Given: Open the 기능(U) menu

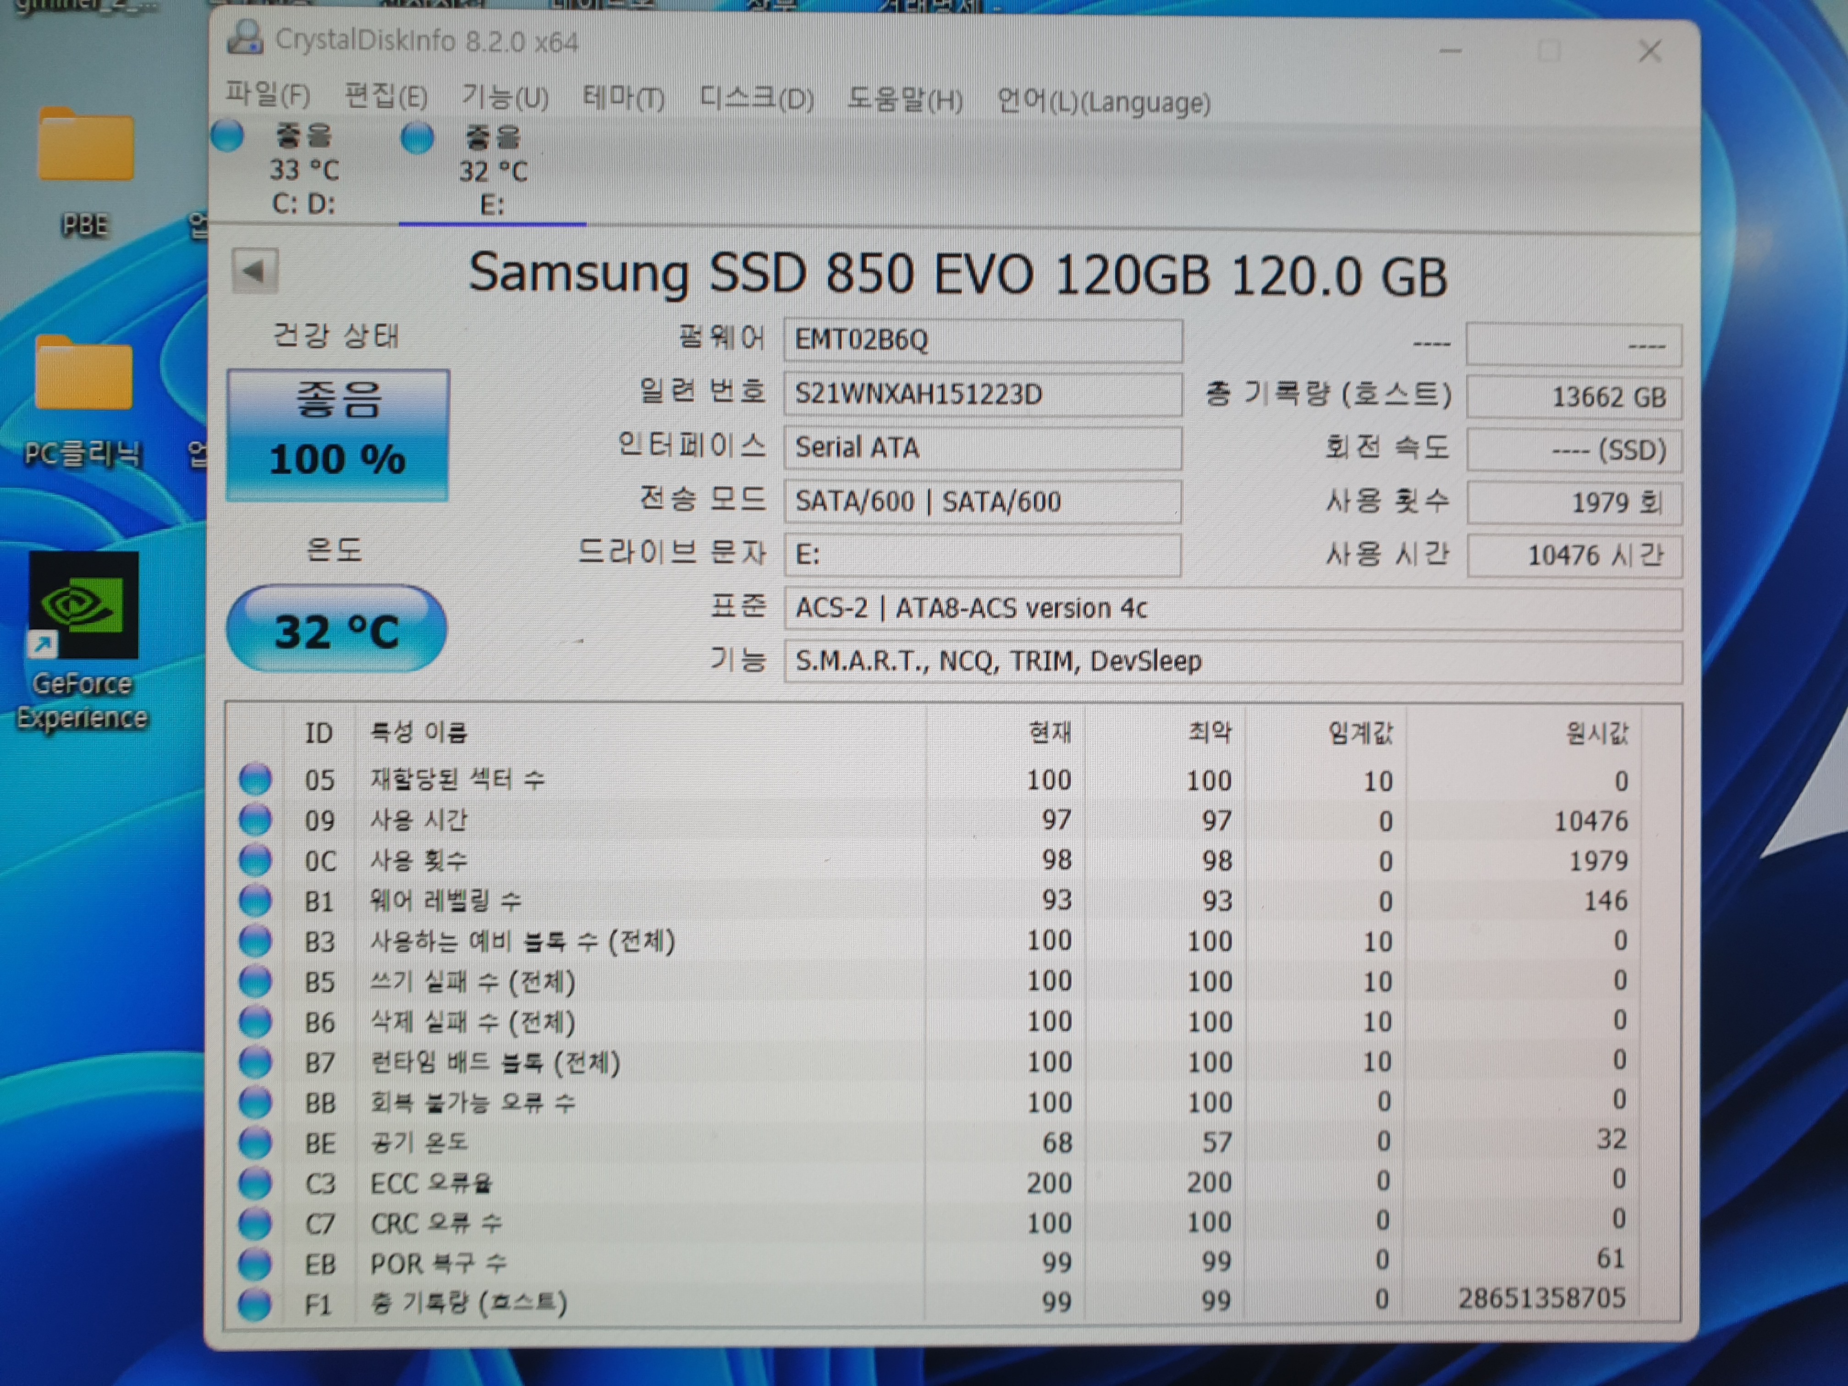Looking at the screenshot, I should pyautogui.click(x=506, y=98).
